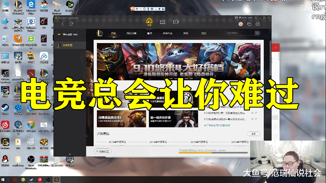
Task: Click Steam taskbar icon
Action: coord(31,179)
